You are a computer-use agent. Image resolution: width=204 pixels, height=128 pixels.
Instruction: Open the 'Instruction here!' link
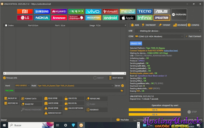click(x=171, y=50)
